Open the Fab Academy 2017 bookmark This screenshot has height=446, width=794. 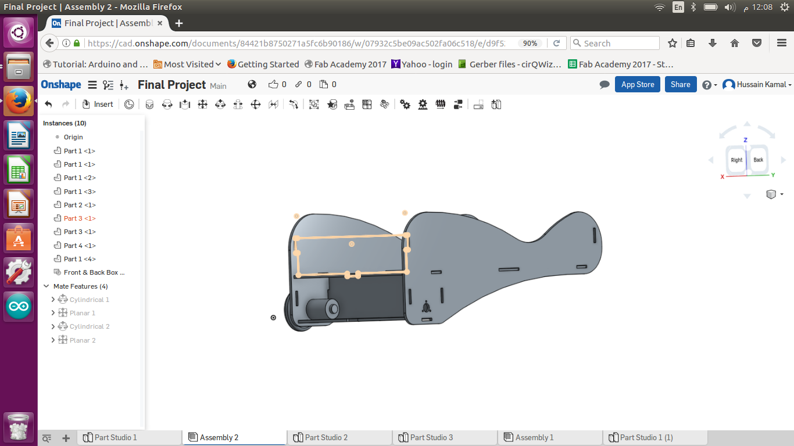point(345,64)
